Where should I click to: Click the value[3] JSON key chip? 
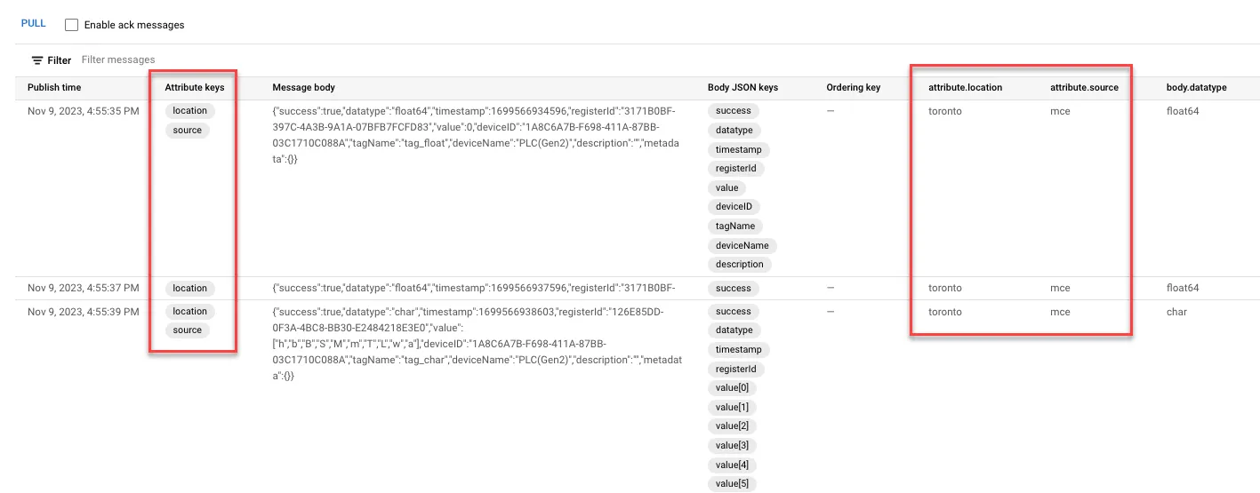coord(733,445)
